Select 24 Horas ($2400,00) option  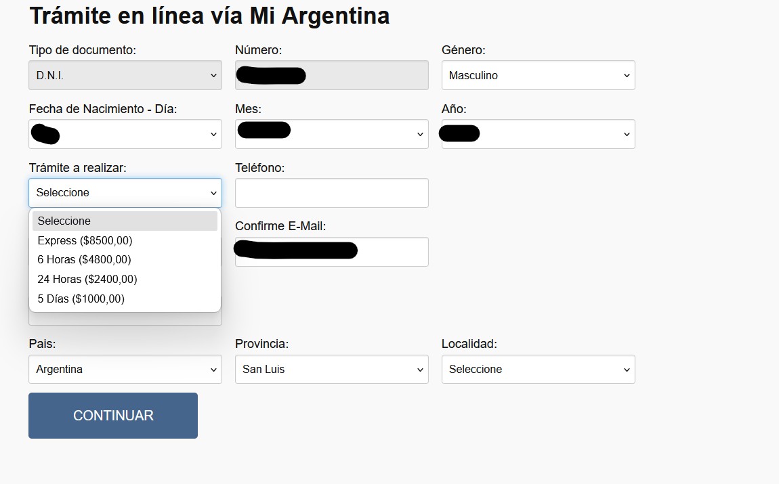click(125, 279)
